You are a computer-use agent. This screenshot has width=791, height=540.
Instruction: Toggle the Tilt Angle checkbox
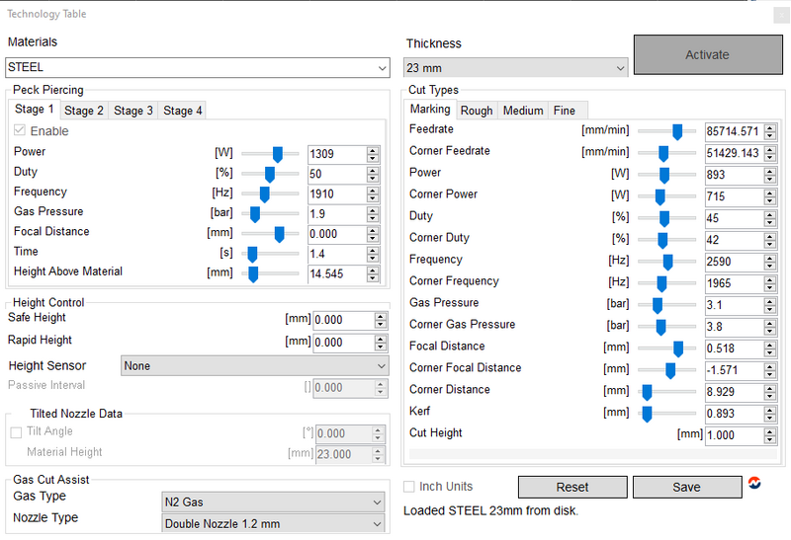15,432
